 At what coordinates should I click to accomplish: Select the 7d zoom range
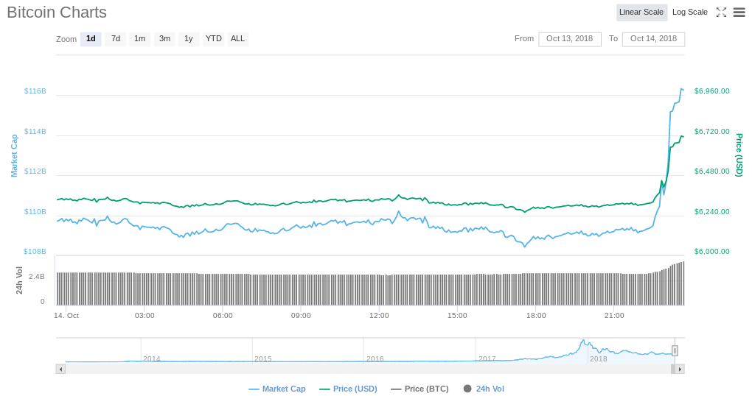[116, 39]
